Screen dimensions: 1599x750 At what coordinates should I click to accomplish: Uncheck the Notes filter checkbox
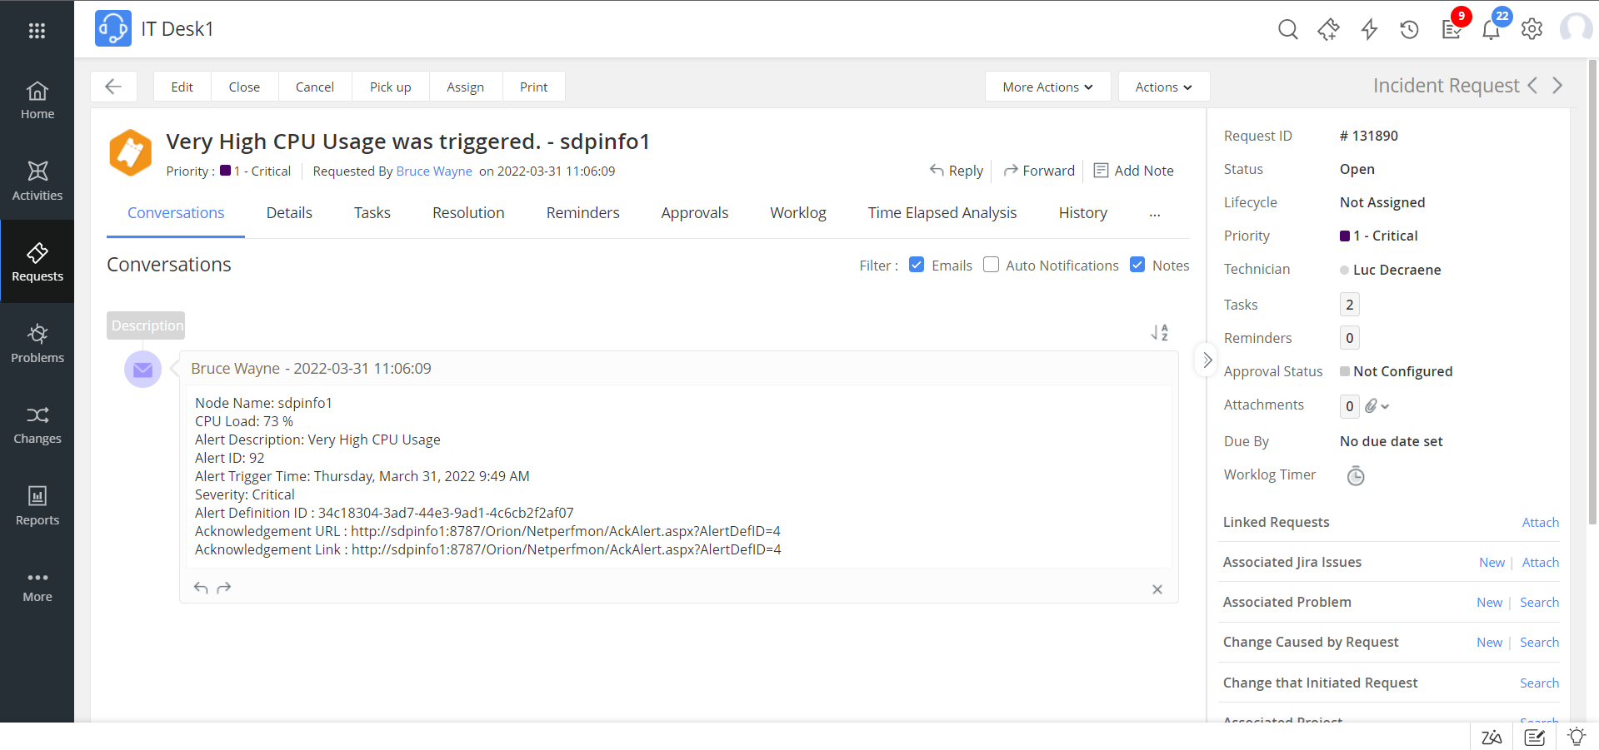(x=1137, y=264)
